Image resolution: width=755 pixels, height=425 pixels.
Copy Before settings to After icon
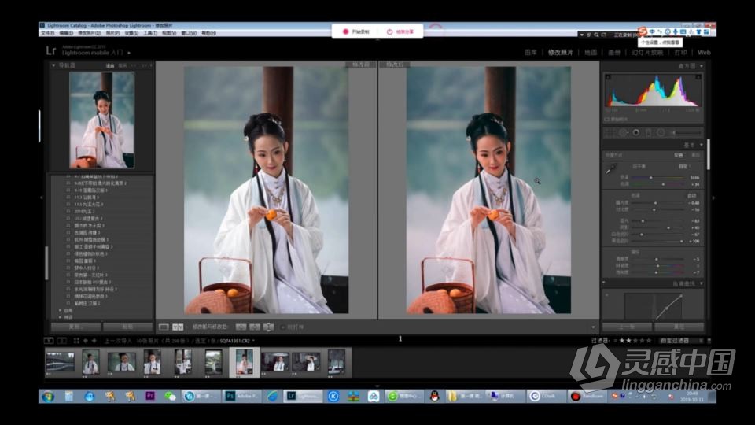(x=241, y=327)
